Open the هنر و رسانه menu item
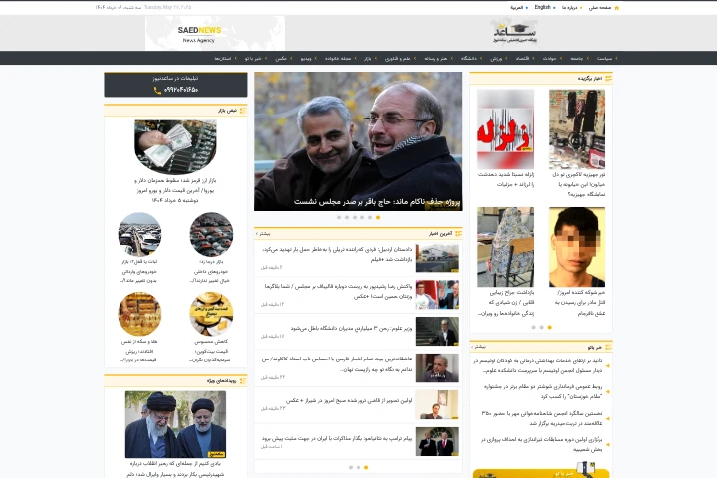 (x=436, y=58)
